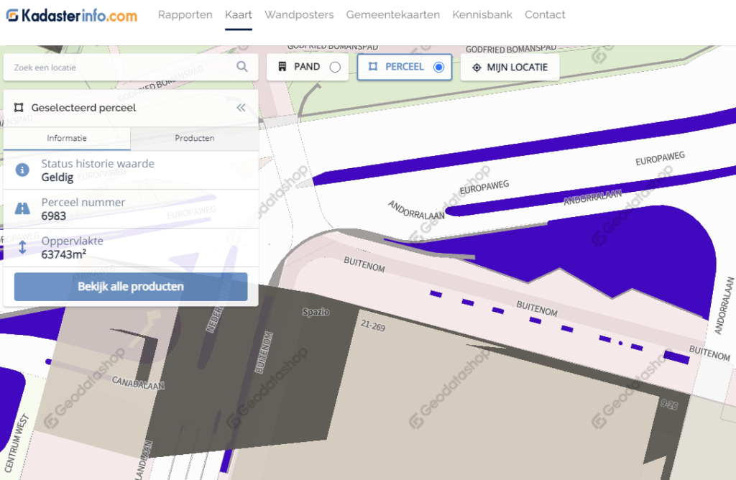Select the PAND radio button
The width and height of the screenshot is (736, 480).
[335, 68]
